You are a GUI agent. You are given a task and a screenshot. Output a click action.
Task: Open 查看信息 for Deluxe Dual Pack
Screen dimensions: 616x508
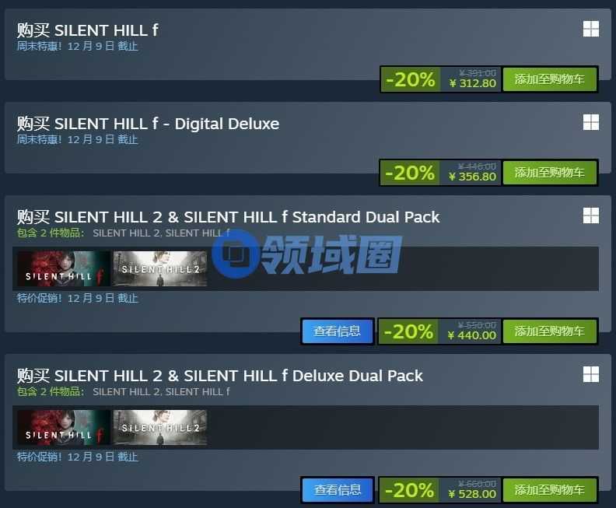pos(338,490)
